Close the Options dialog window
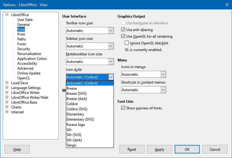This screenshot has width=232, height=158. 227,5
